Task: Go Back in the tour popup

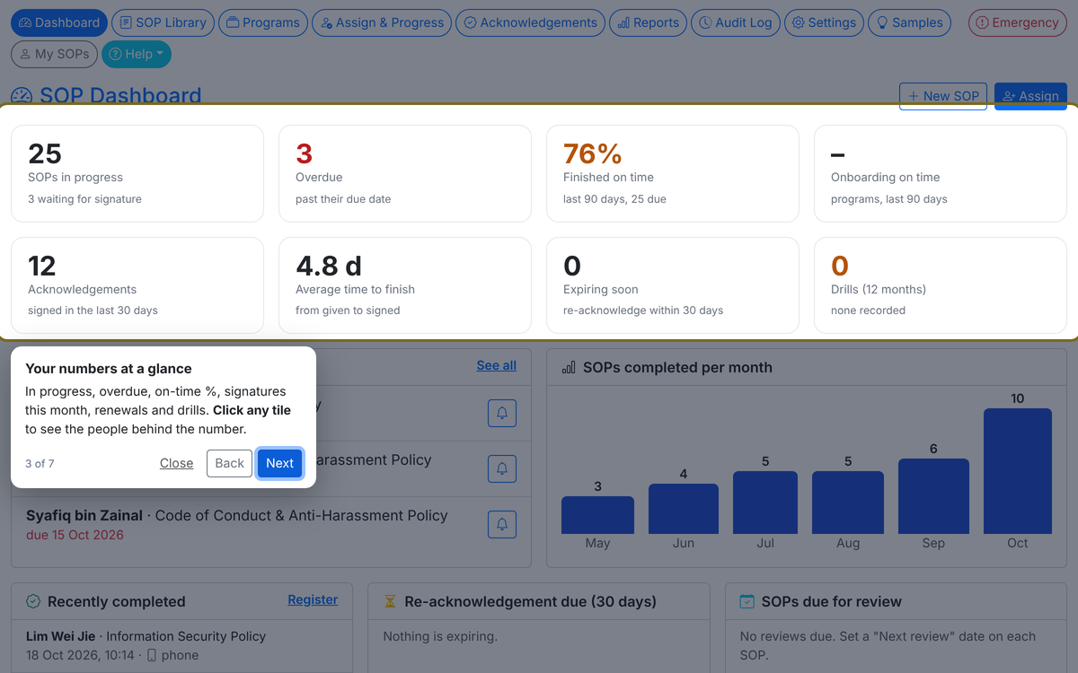Action: pos(229,463)
